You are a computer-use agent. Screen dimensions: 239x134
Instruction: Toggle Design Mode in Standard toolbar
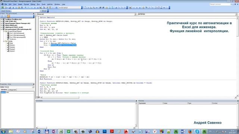click(x=41, y=7)
